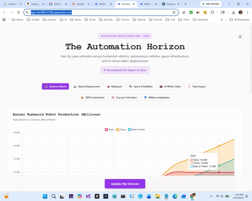252x201 pixels.
Task: Bookmark this page with the star icon
Action: click(x=174, y=12)
